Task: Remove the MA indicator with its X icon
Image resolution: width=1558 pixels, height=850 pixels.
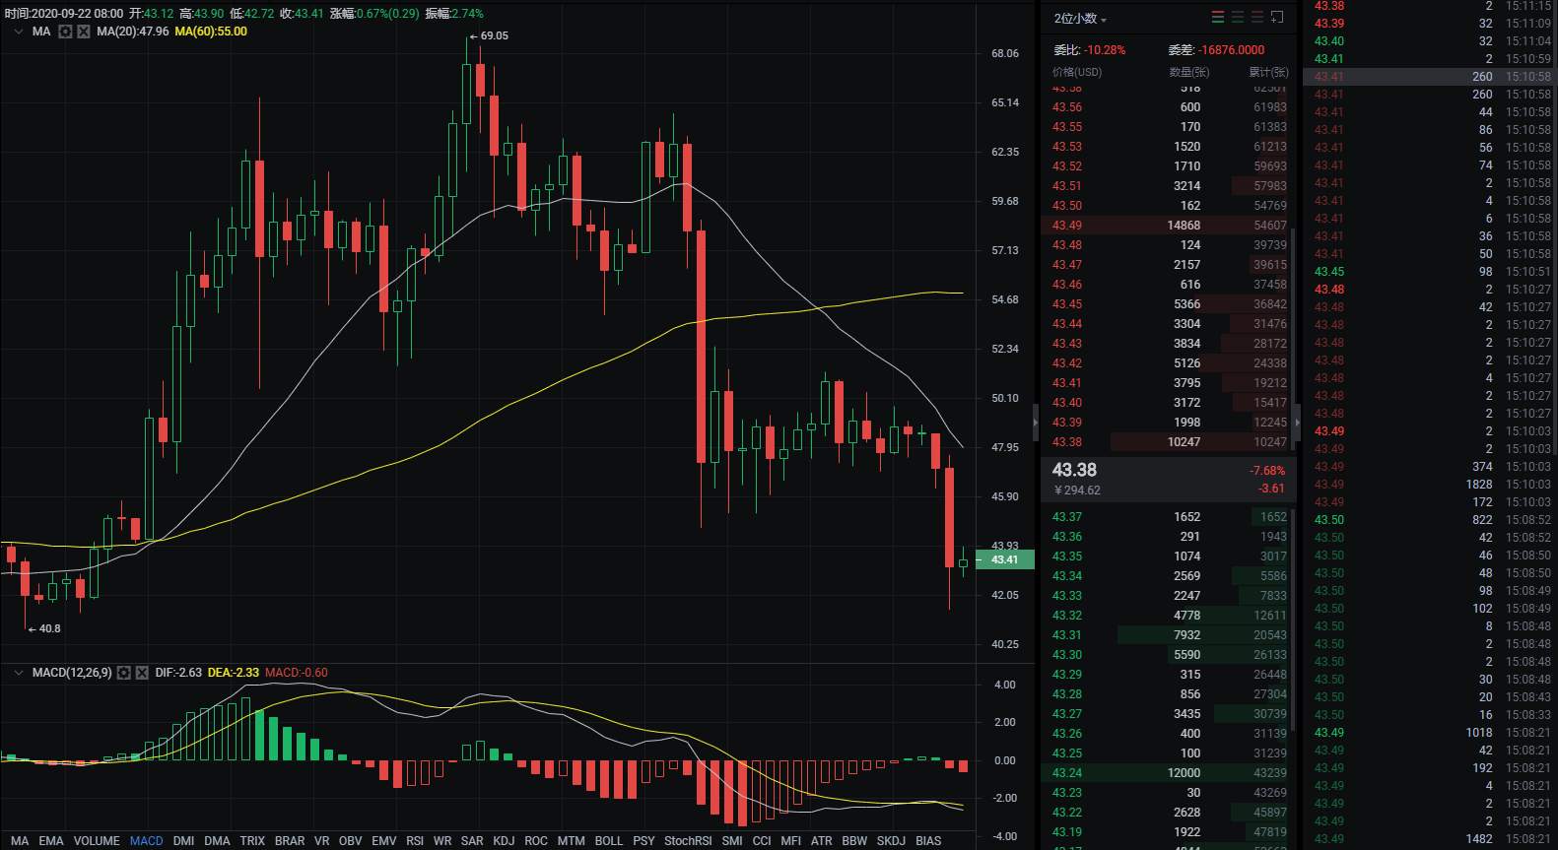Action: (x=84, y=32)
